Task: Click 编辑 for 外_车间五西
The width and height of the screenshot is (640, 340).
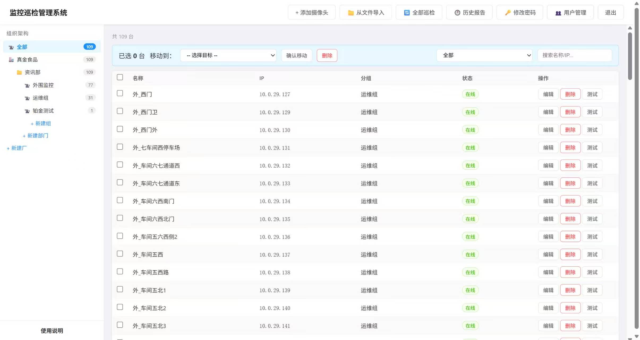Action: click(548, 254)
